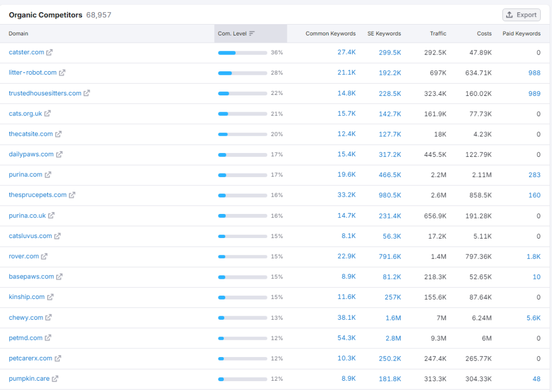Image resolution: width=552 pixels, height=392 pixels.
Task: View 10 paid keywords for basepaws.com
Action: click(537, 277)
